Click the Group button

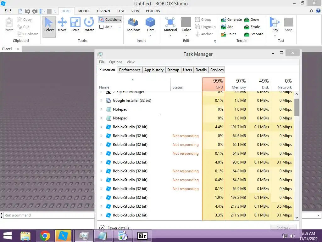(x=203, y=20)
